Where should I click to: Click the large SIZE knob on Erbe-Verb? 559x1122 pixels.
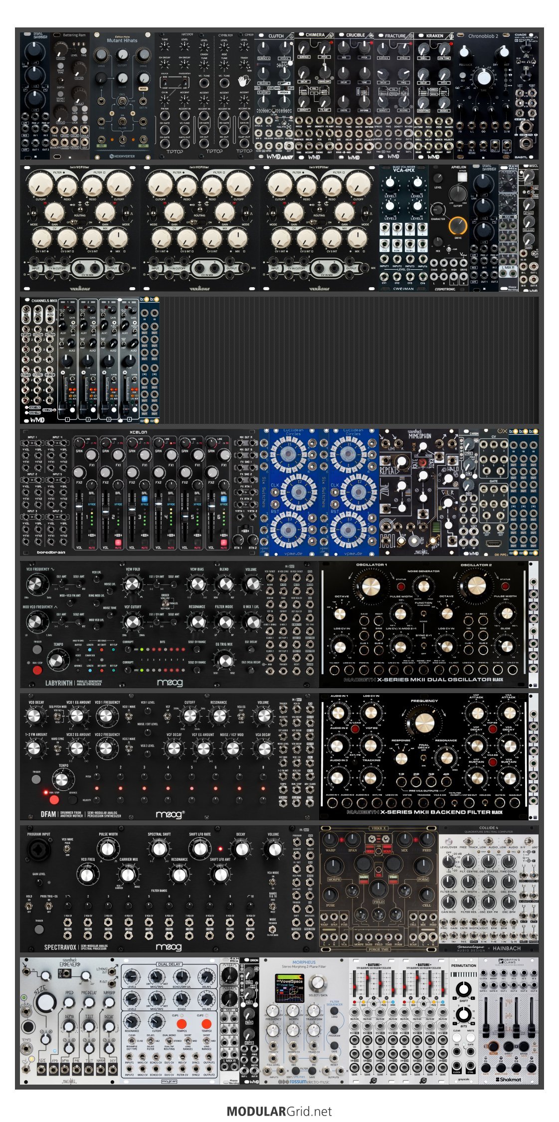pos(45,1001)
